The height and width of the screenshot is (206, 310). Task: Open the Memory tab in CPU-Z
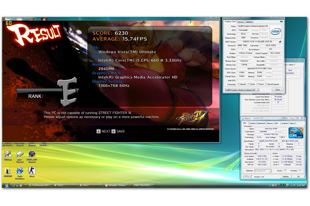click(270, 123)
